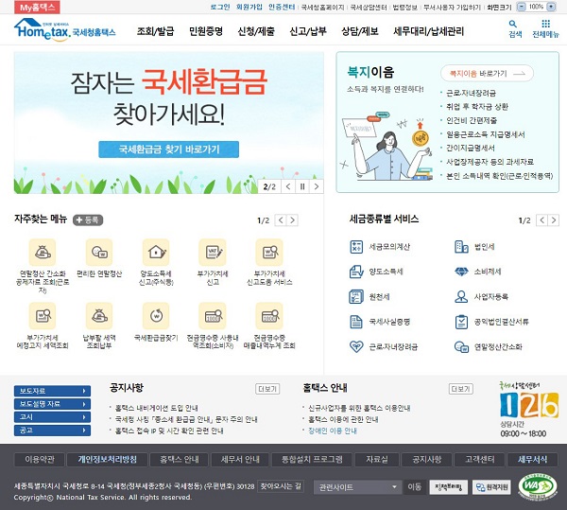Open 장애인 이용 안내 link
The image size is (567, 510).
click(x=333, y=431)
